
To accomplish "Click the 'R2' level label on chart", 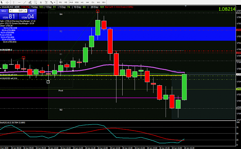I will [x=61, y=31].
